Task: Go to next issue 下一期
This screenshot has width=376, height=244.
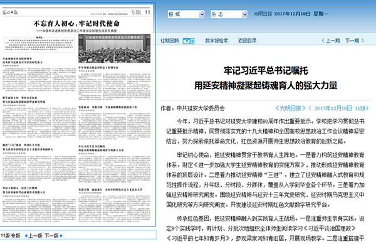Action: (352, 41)
